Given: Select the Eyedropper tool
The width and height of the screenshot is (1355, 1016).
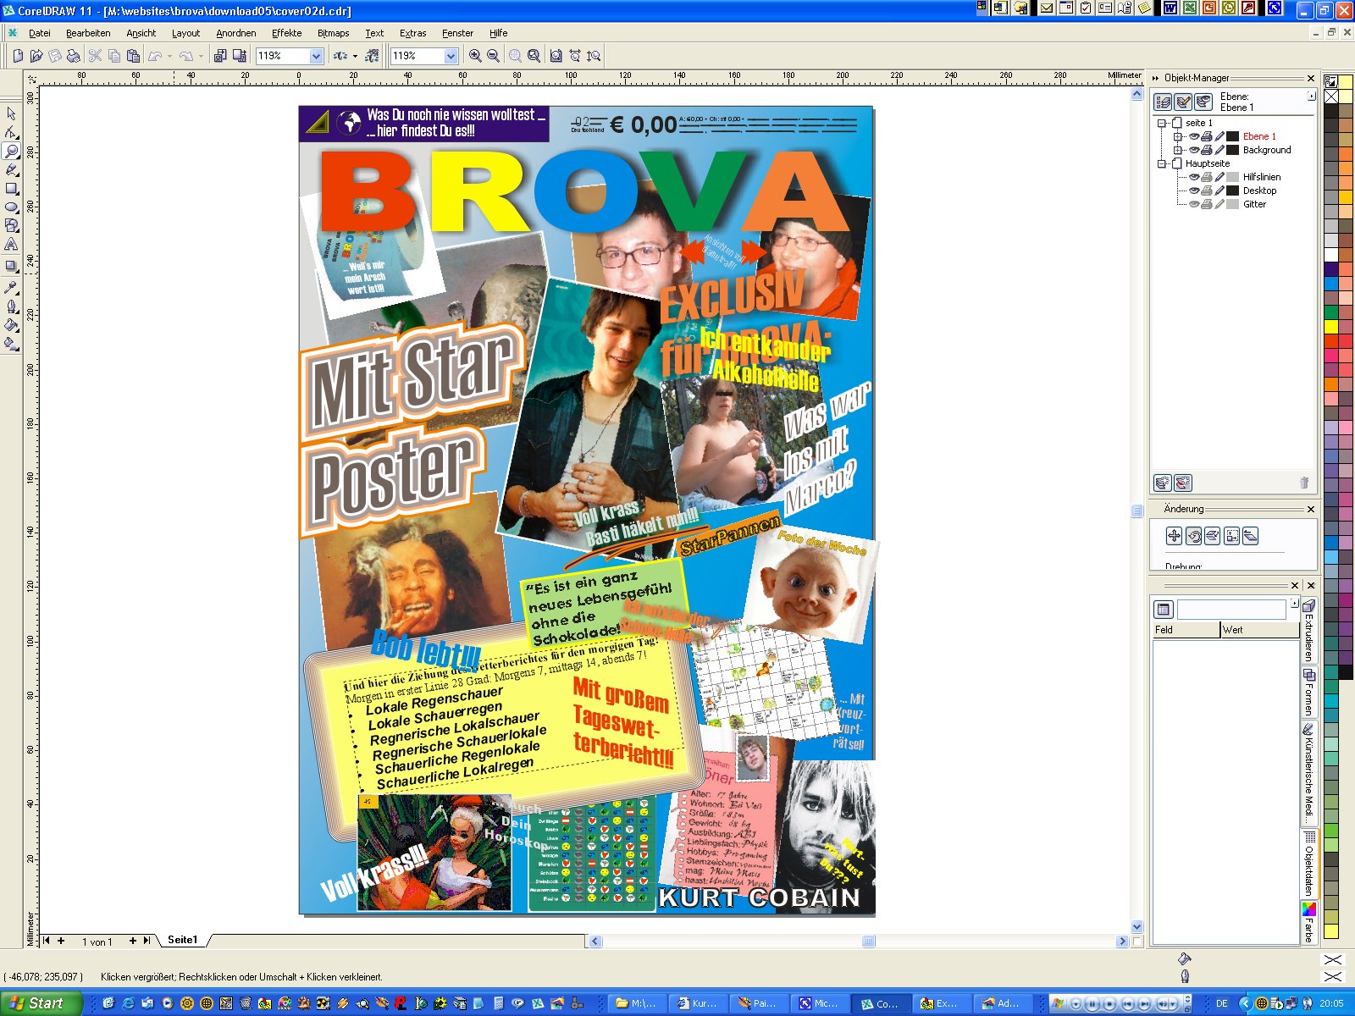Looking at the screenshot, I should (11, 287).
